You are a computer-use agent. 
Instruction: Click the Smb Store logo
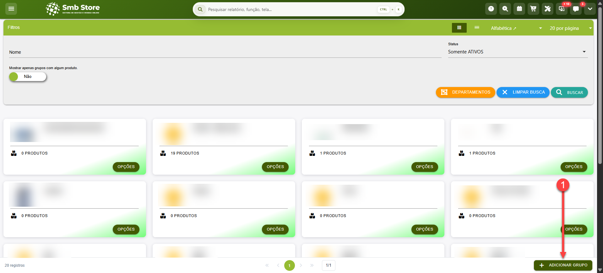click(73, 9)
